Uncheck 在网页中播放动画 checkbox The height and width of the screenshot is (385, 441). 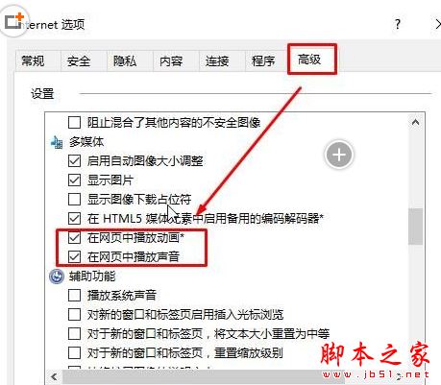pyautogui.click(x=74, y=237)
